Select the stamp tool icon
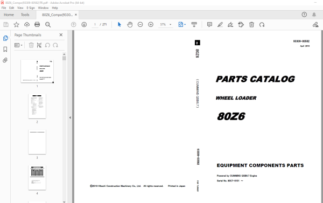This screenshot has width=323, height=203. point(241,25)
